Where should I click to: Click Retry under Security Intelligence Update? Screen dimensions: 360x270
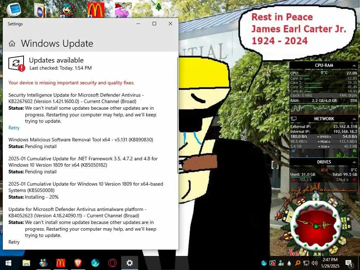pos(14,128)
